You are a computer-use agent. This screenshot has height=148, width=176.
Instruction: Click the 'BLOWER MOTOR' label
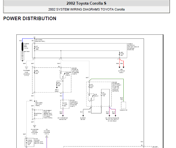[83, 119]
